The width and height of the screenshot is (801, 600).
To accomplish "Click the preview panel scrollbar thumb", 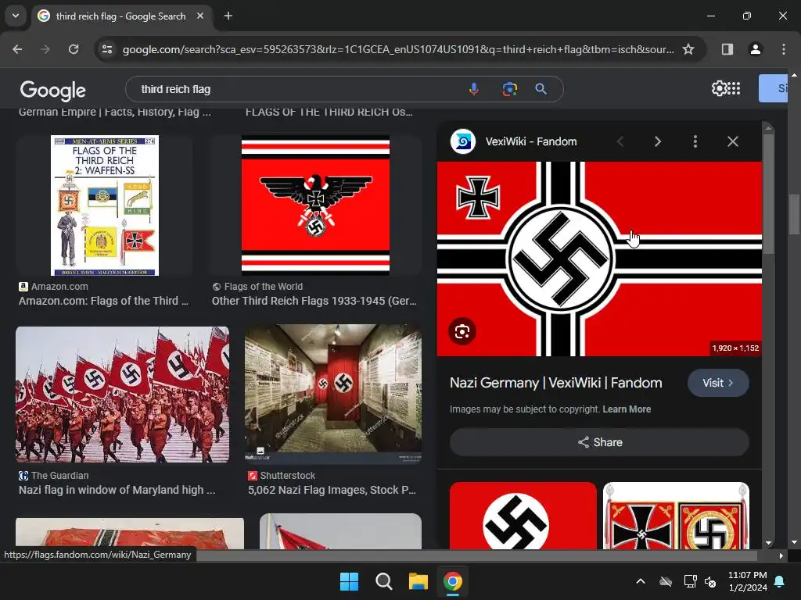I will pos(768,194).
